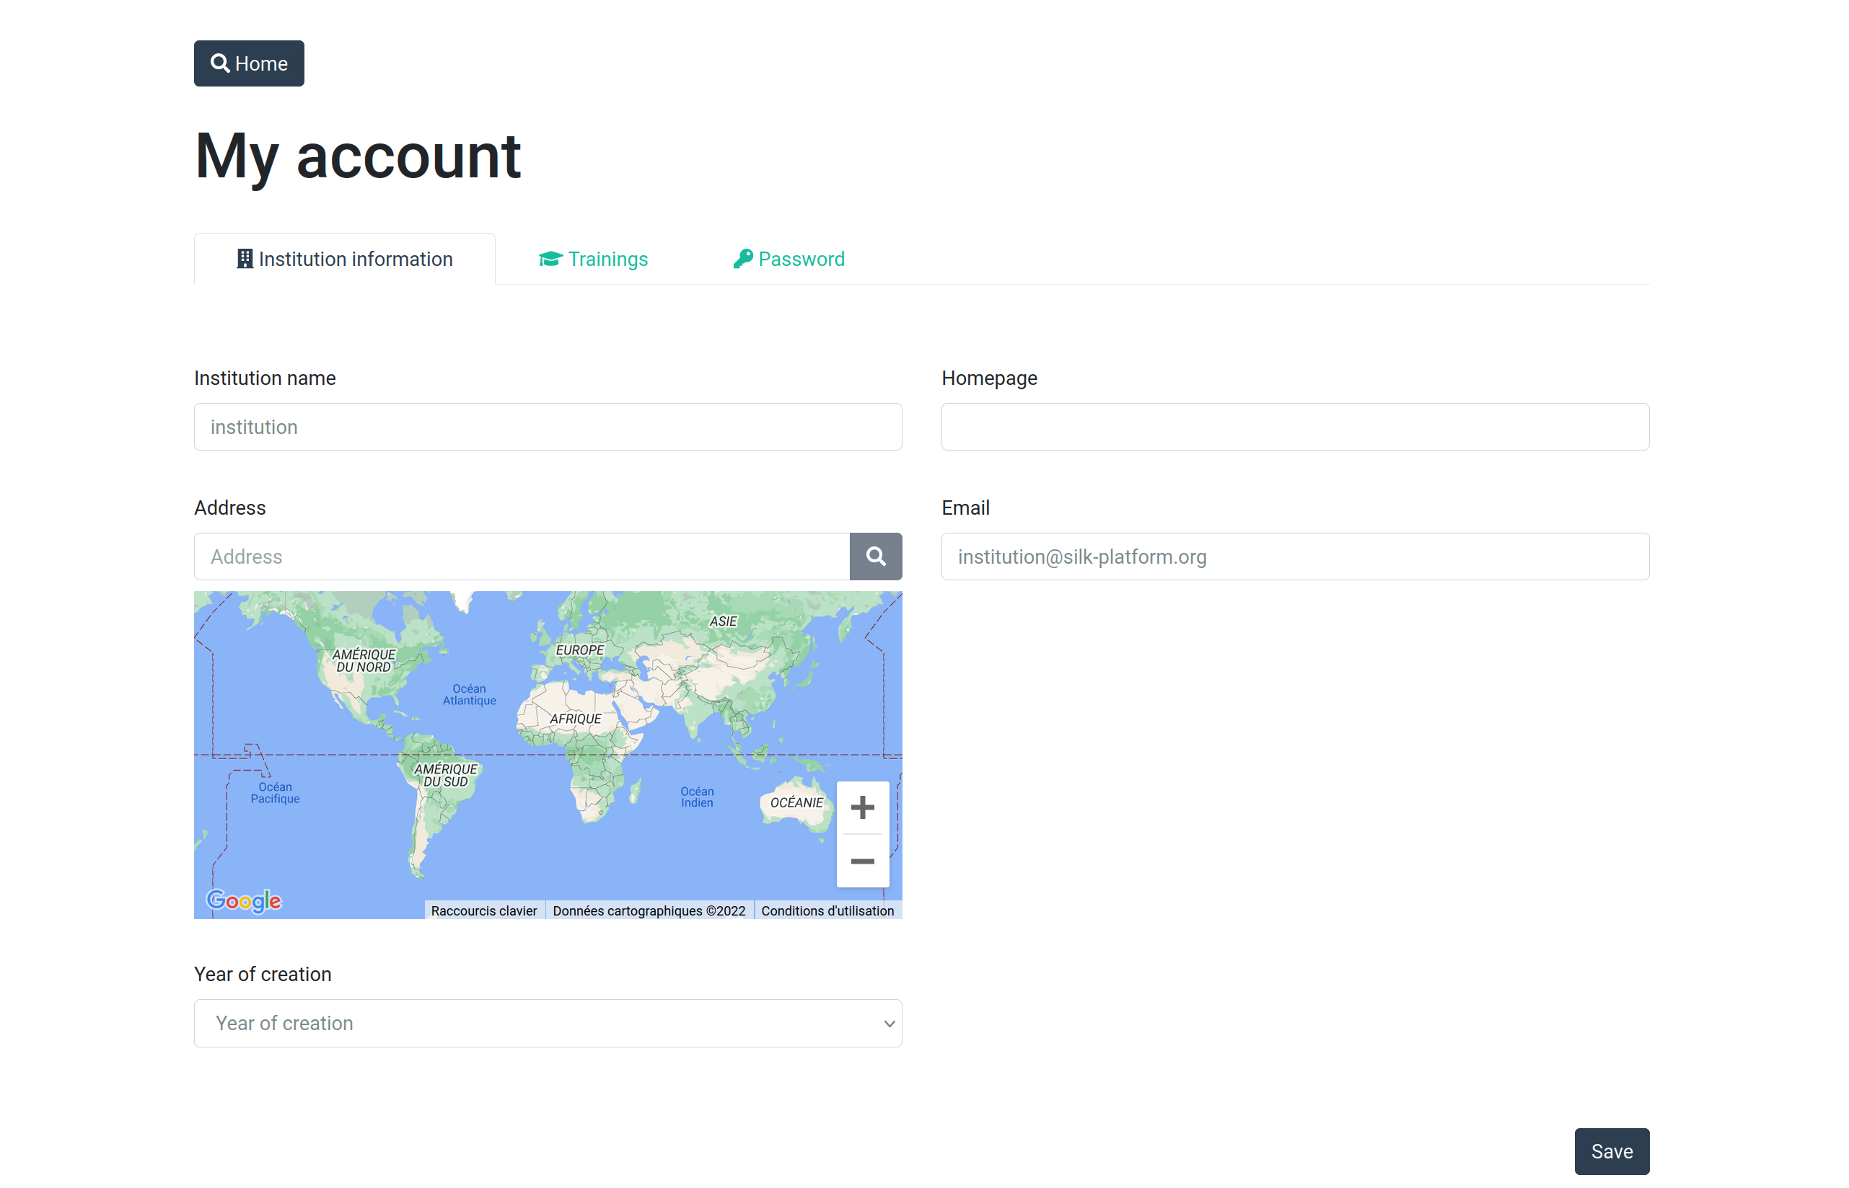Select the Institution information tab
The image size is (1849, 1188).
tap(354, 260)
